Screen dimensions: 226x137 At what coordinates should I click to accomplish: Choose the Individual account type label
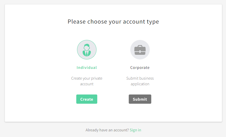point(87,68)
